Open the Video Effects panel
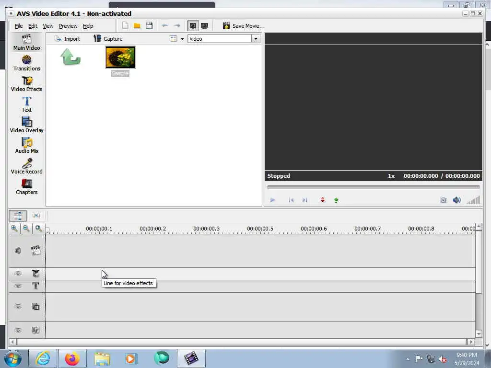Viewport: 491px width, 368px height. [27, 84]
